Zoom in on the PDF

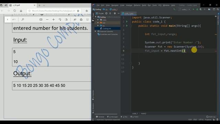tap(54, 20)
